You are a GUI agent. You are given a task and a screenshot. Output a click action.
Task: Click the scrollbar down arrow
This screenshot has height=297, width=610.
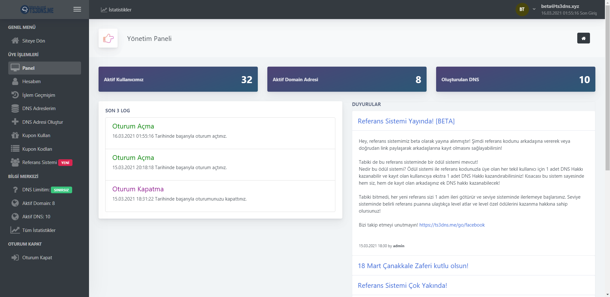(607, 294)
